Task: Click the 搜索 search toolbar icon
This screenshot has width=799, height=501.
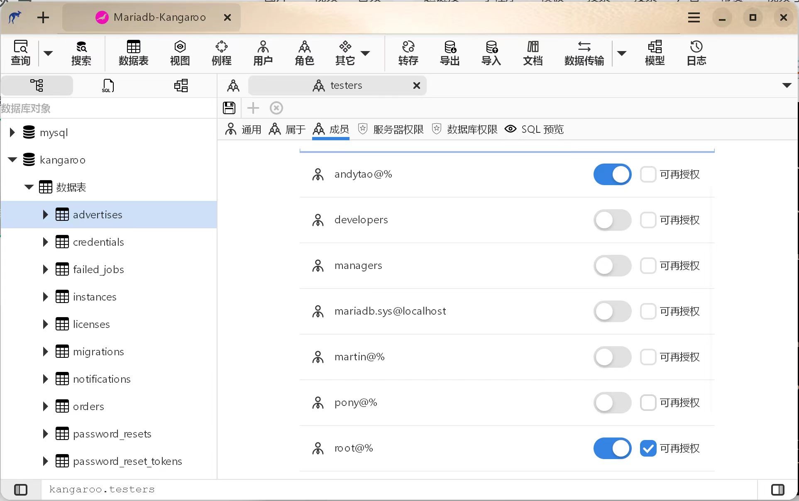Action: click(81, 53)
